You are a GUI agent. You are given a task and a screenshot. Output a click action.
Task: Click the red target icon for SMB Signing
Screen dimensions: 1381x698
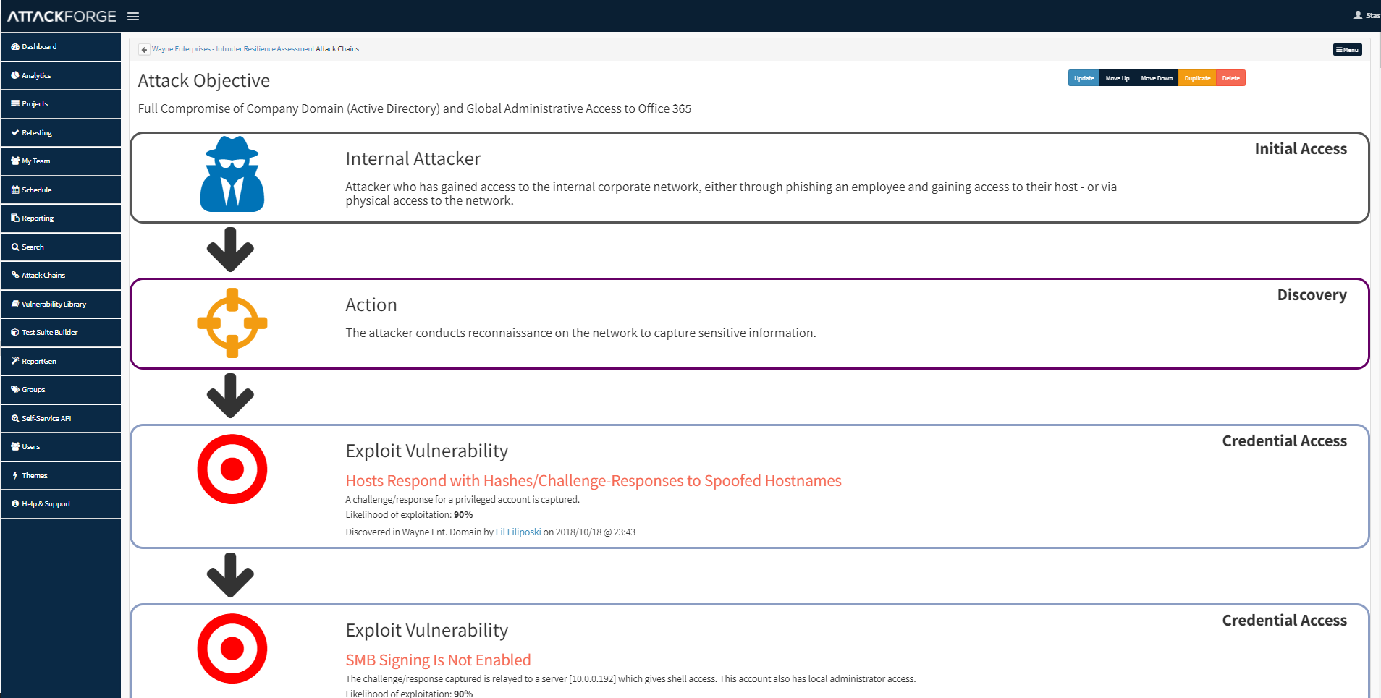232,649
